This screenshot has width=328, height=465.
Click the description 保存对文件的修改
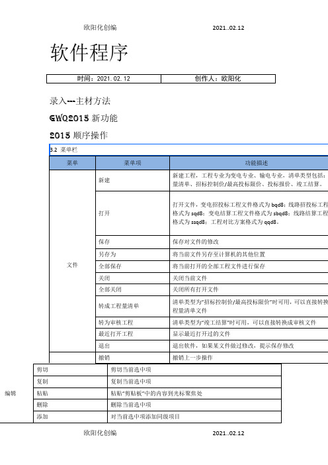[196, 242]
